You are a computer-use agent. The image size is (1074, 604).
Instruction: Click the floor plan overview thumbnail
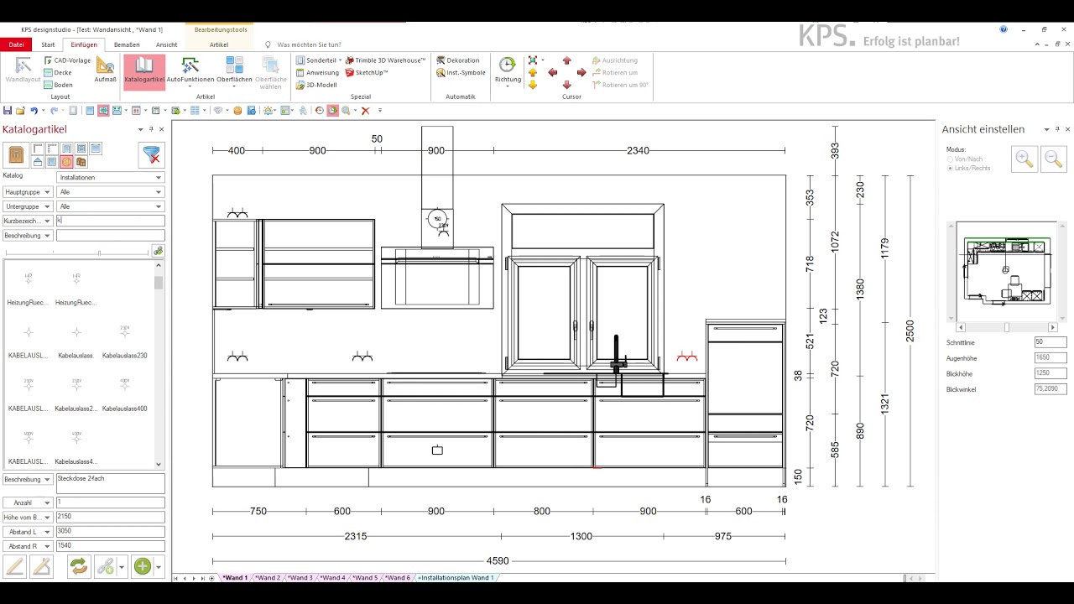1007,272
